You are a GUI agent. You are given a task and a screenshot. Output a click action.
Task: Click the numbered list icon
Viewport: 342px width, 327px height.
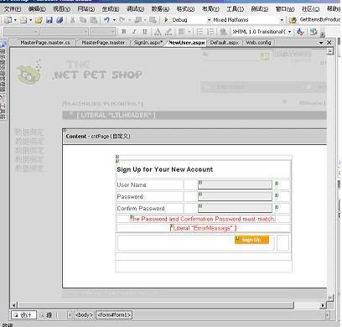click(x=210, y=32)
